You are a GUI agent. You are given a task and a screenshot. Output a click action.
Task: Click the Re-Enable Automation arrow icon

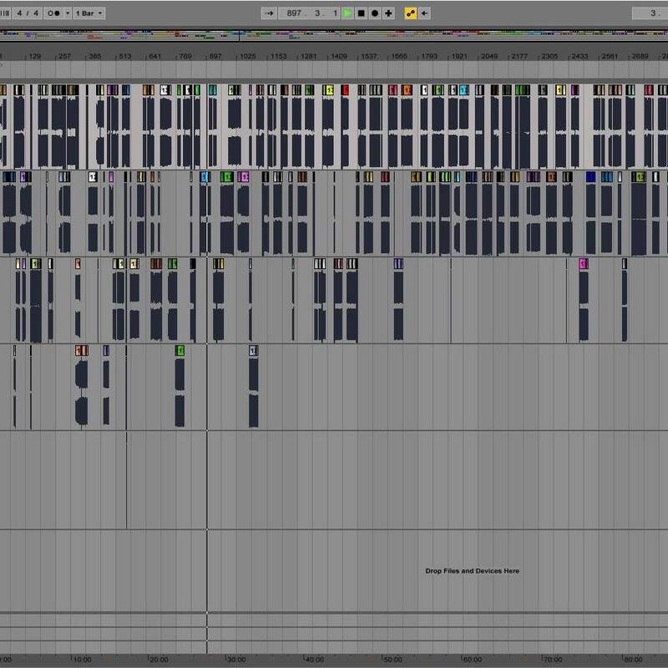(425, 13)
